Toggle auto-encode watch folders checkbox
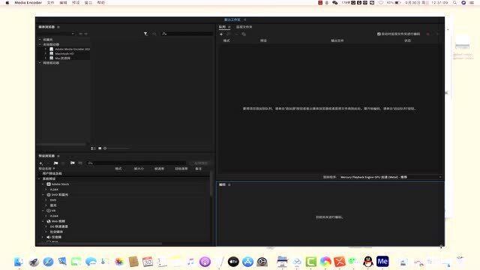The height and width of the screenshot is (270, 480). point(379,34)
